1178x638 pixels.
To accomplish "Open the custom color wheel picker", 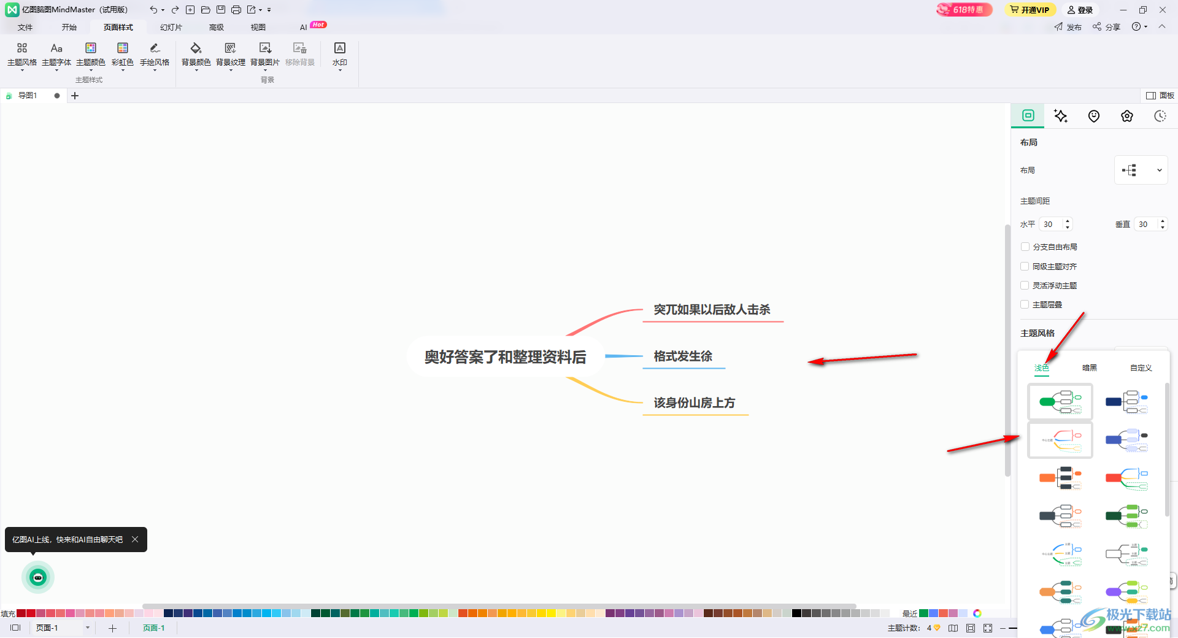I will point(977,613).
